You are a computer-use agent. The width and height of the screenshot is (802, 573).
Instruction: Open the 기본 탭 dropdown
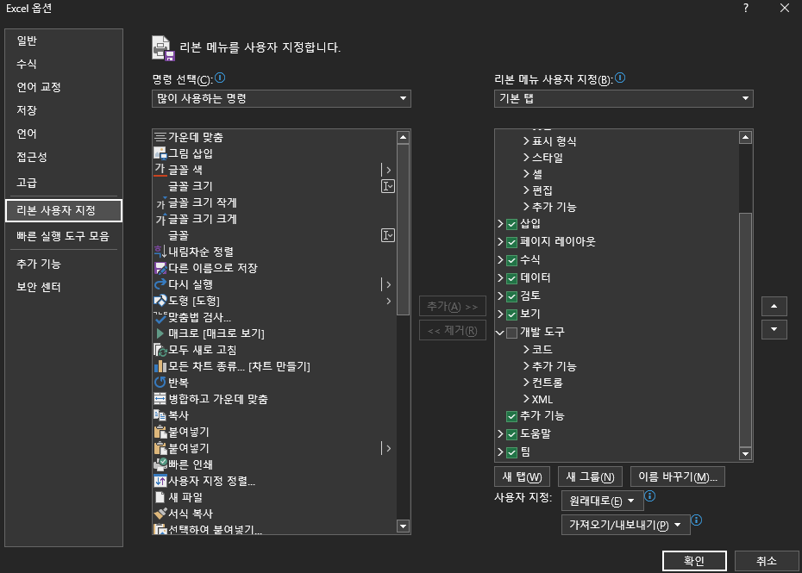tap(623, 98)
